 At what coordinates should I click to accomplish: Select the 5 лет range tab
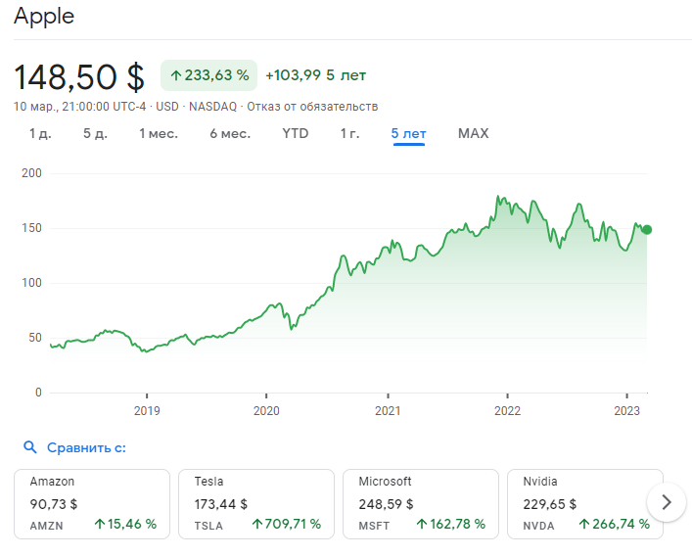point(408,133)
